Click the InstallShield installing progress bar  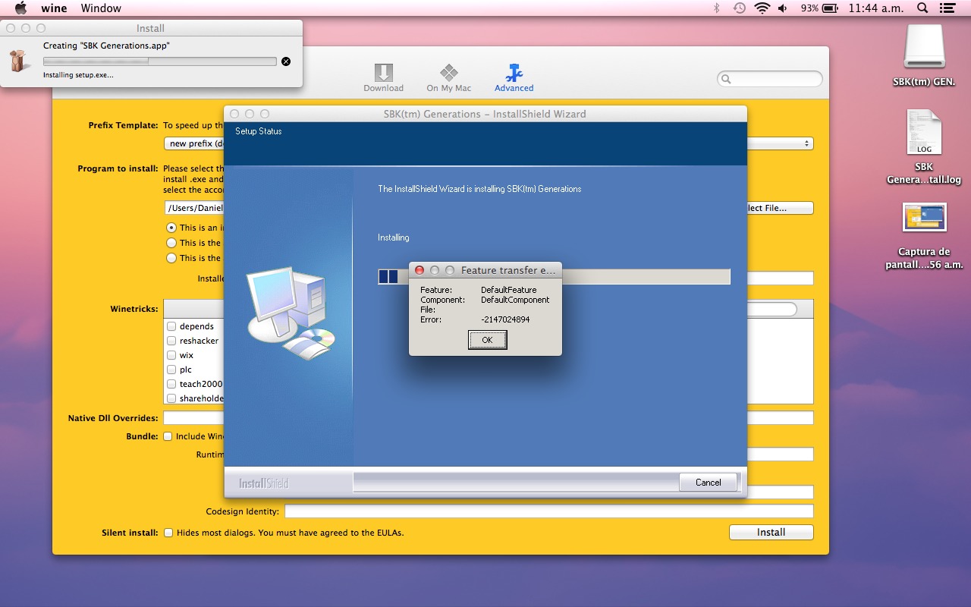(x=554, y=276)
